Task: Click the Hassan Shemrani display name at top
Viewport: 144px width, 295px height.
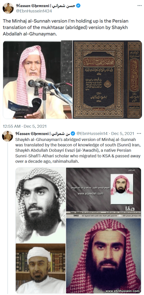Action: [x=46, y=6]
